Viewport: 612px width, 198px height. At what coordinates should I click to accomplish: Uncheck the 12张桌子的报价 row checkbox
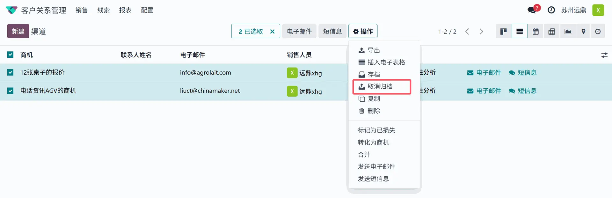(x=10, y=72)
